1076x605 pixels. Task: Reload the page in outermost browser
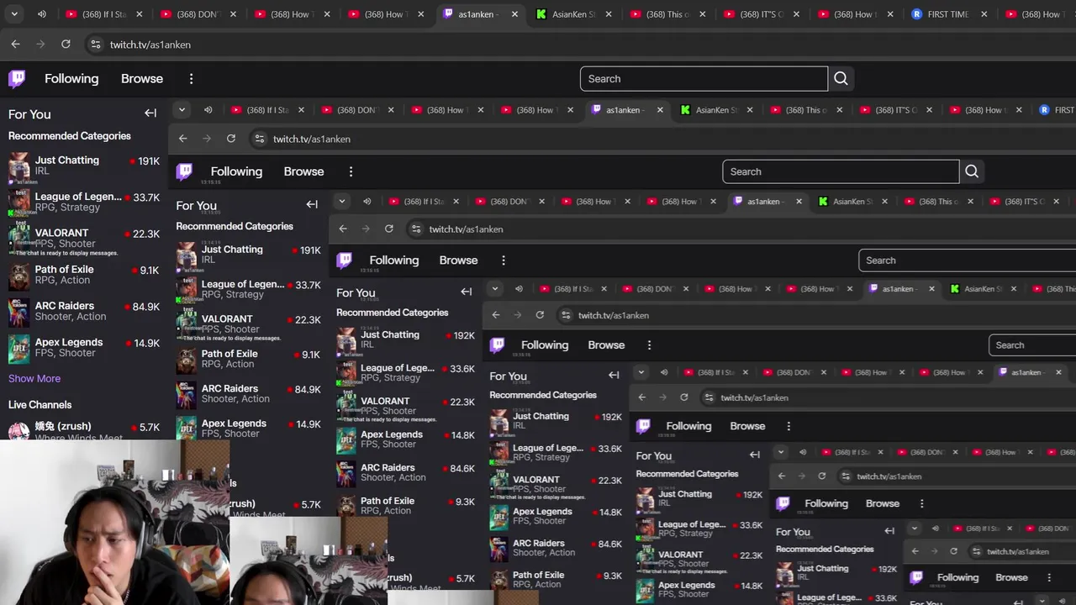(x=66, y=44)
